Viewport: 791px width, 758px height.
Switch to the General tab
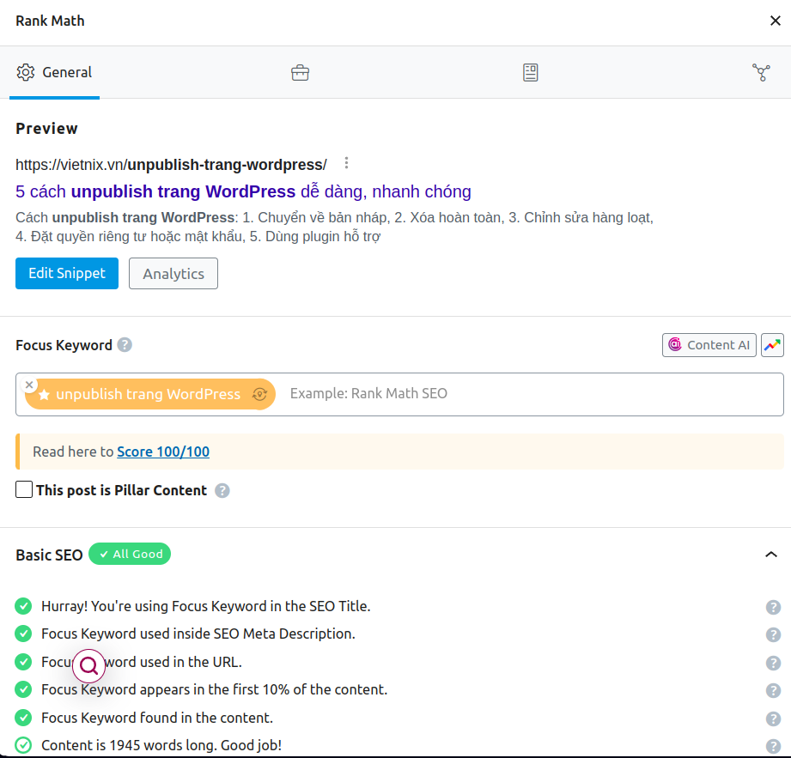tap(54, 73)
